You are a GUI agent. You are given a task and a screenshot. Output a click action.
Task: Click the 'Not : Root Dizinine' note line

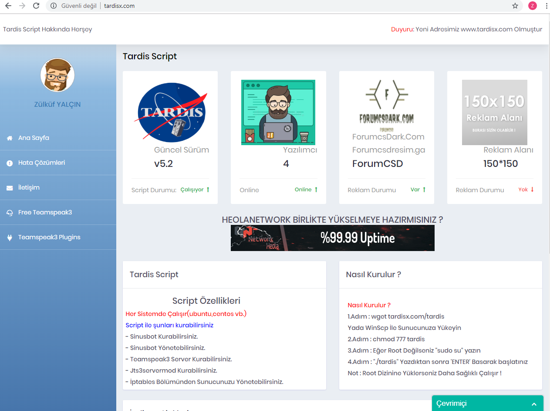(425, 373)
